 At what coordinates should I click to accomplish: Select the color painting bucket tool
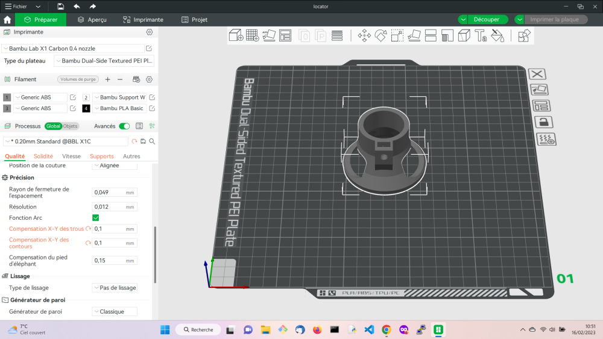497,36
